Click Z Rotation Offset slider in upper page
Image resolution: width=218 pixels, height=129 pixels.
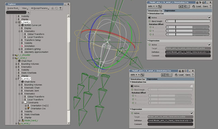pos(188,34)
